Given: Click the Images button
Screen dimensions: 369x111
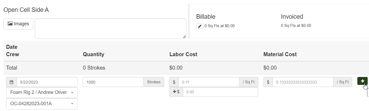Looking at the screenshot, I should coord(18,24).
